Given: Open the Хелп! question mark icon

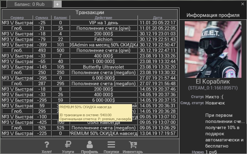Looking at the screenshot, I should tap(47, 145).
